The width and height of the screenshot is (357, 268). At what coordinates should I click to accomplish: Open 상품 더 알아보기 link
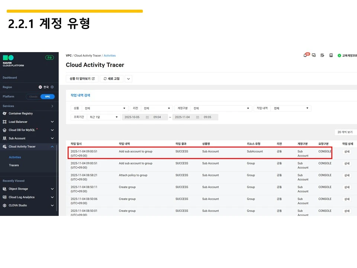click(81, 79)
